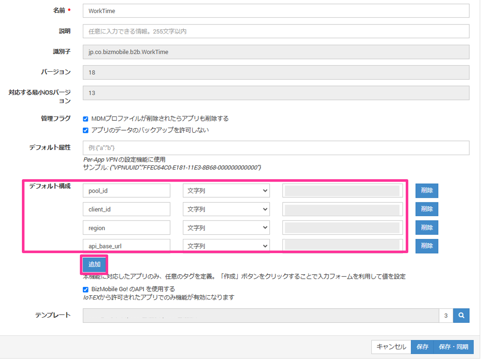Open type dropdown for client_id row
This screenshot has width=483, height=361.
click(x=226, y=209)
